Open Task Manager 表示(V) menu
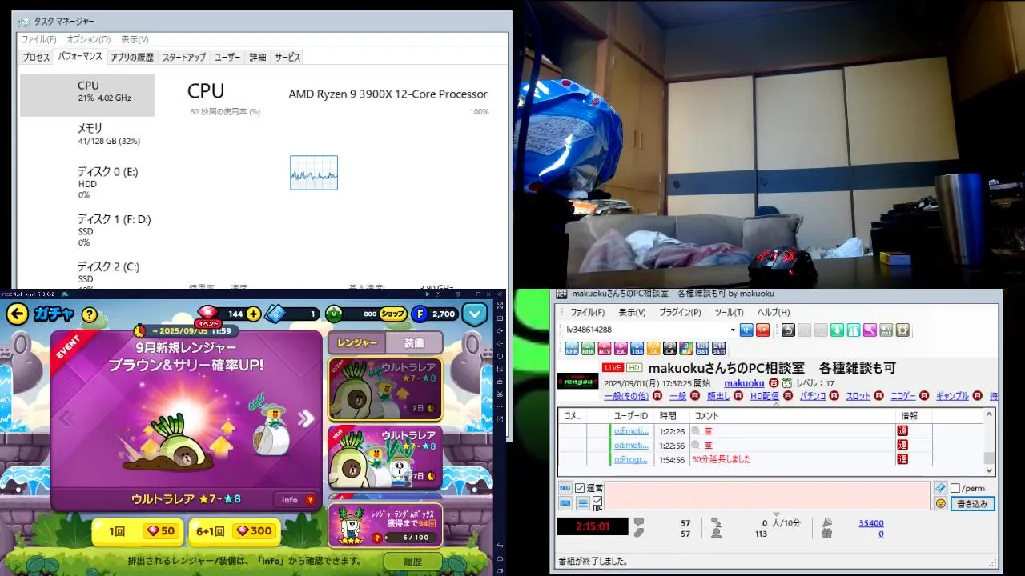Viewport: 1025px width, 576px height. (x=135, y=39)
